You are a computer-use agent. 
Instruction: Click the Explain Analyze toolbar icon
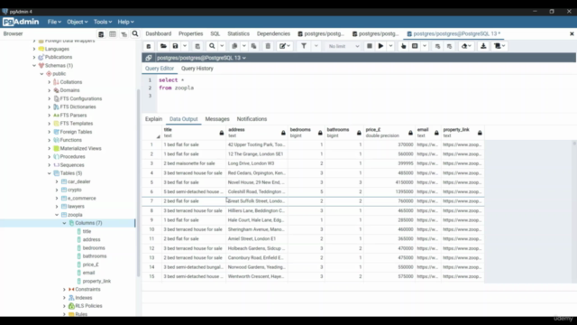click(415, 46)
